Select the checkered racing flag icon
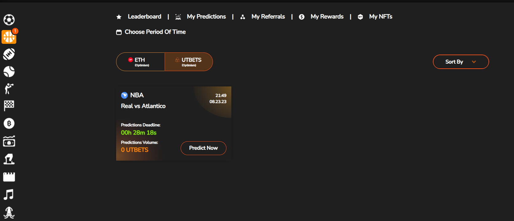Screen dimensions: 514x221 [x=9, y=106]
